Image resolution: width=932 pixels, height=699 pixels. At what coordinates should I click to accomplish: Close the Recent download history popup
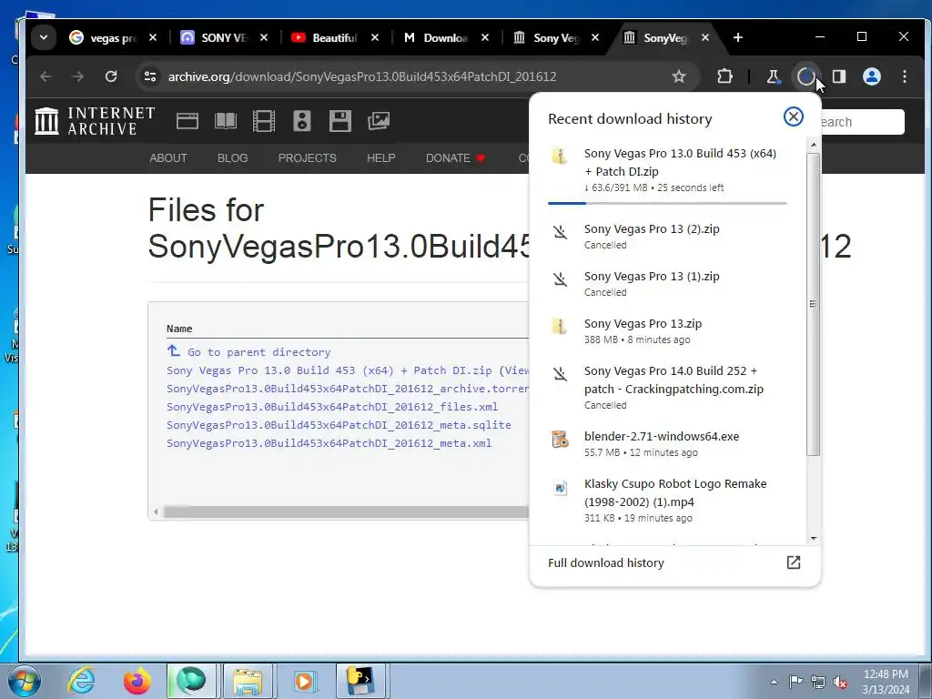click(793, 116)
